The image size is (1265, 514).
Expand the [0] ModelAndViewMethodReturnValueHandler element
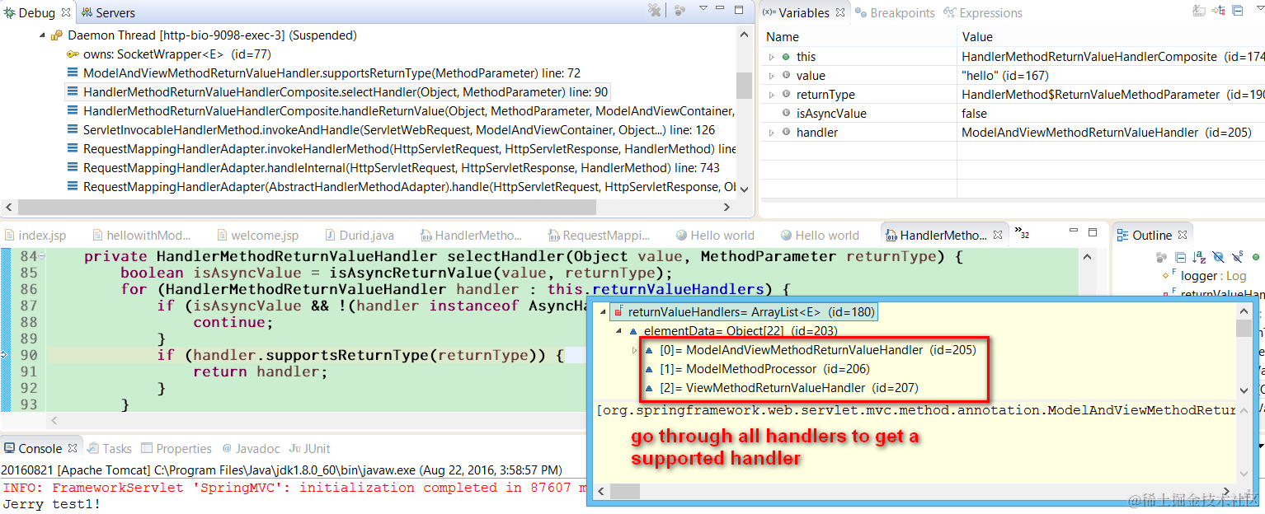(x=635, y=350)
